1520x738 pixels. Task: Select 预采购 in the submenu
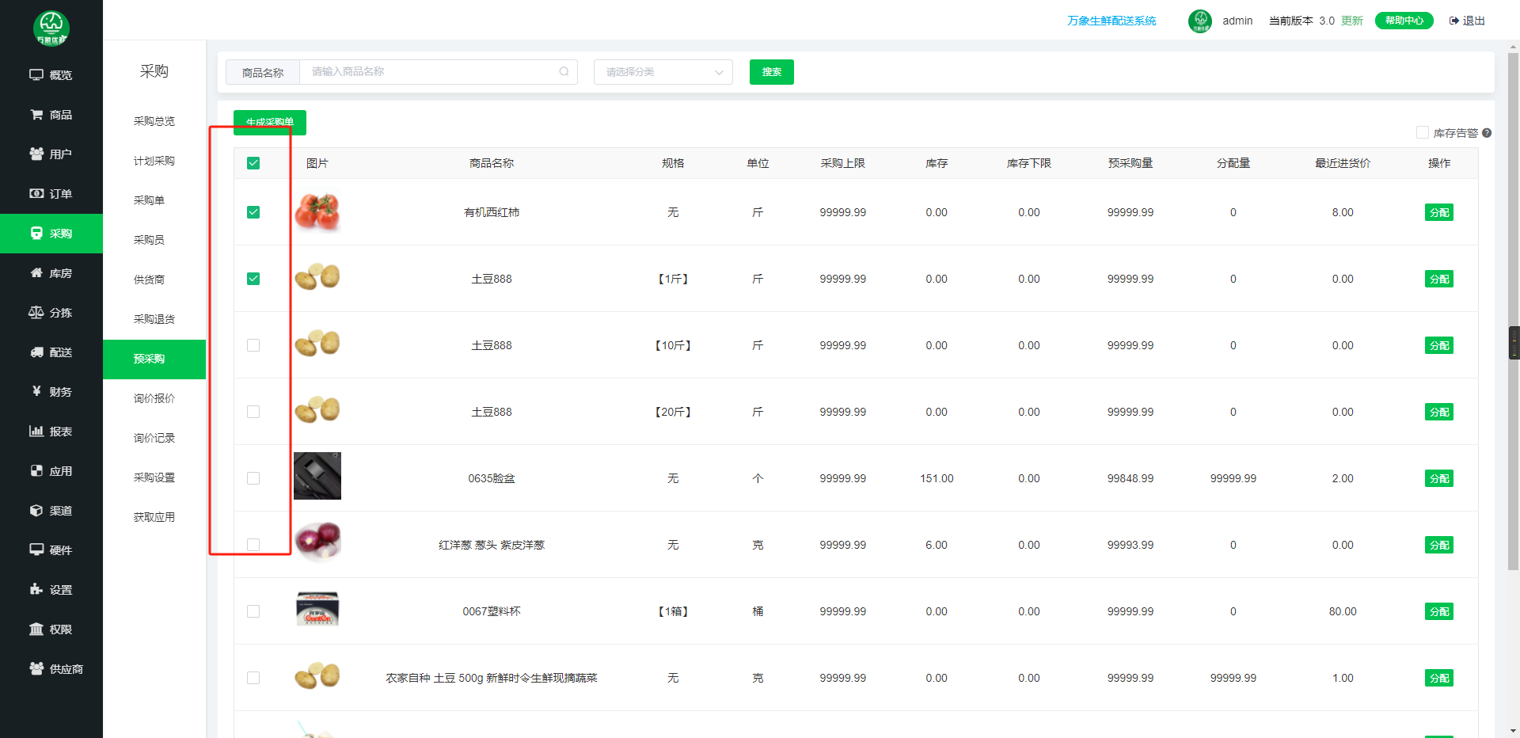[154, 359]
